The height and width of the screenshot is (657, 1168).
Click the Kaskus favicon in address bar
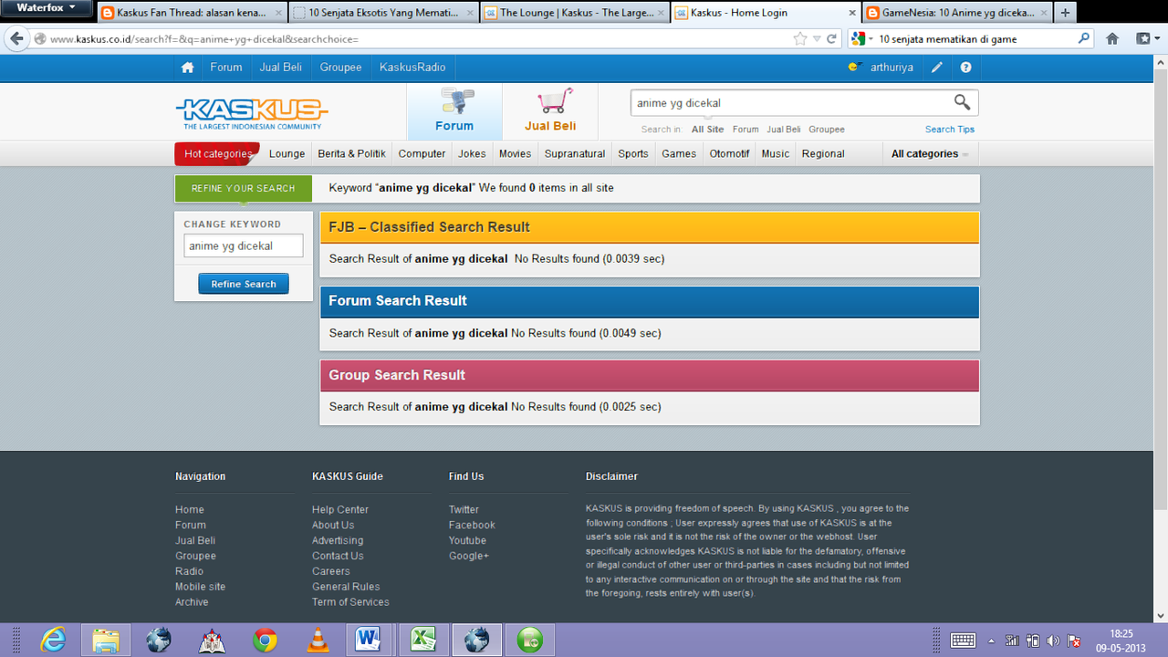click(40, 39)
